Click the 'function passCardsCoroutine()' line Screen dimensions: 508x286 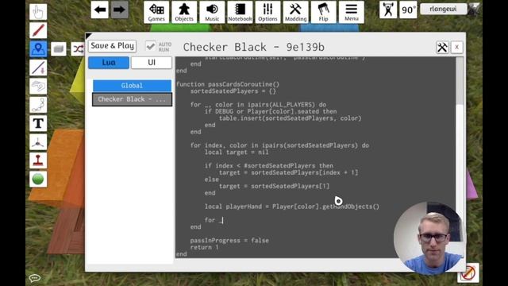228,84
